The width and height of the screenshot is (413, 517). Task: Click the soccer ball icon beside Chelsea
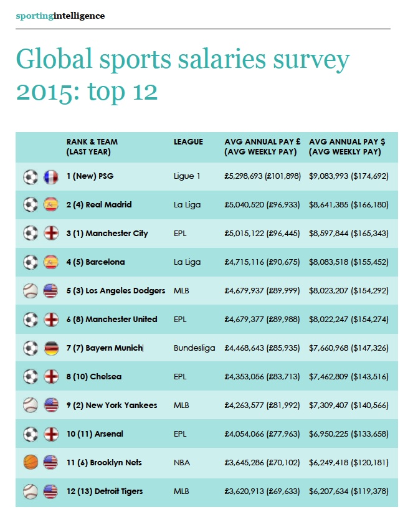[x=31, y=377]
